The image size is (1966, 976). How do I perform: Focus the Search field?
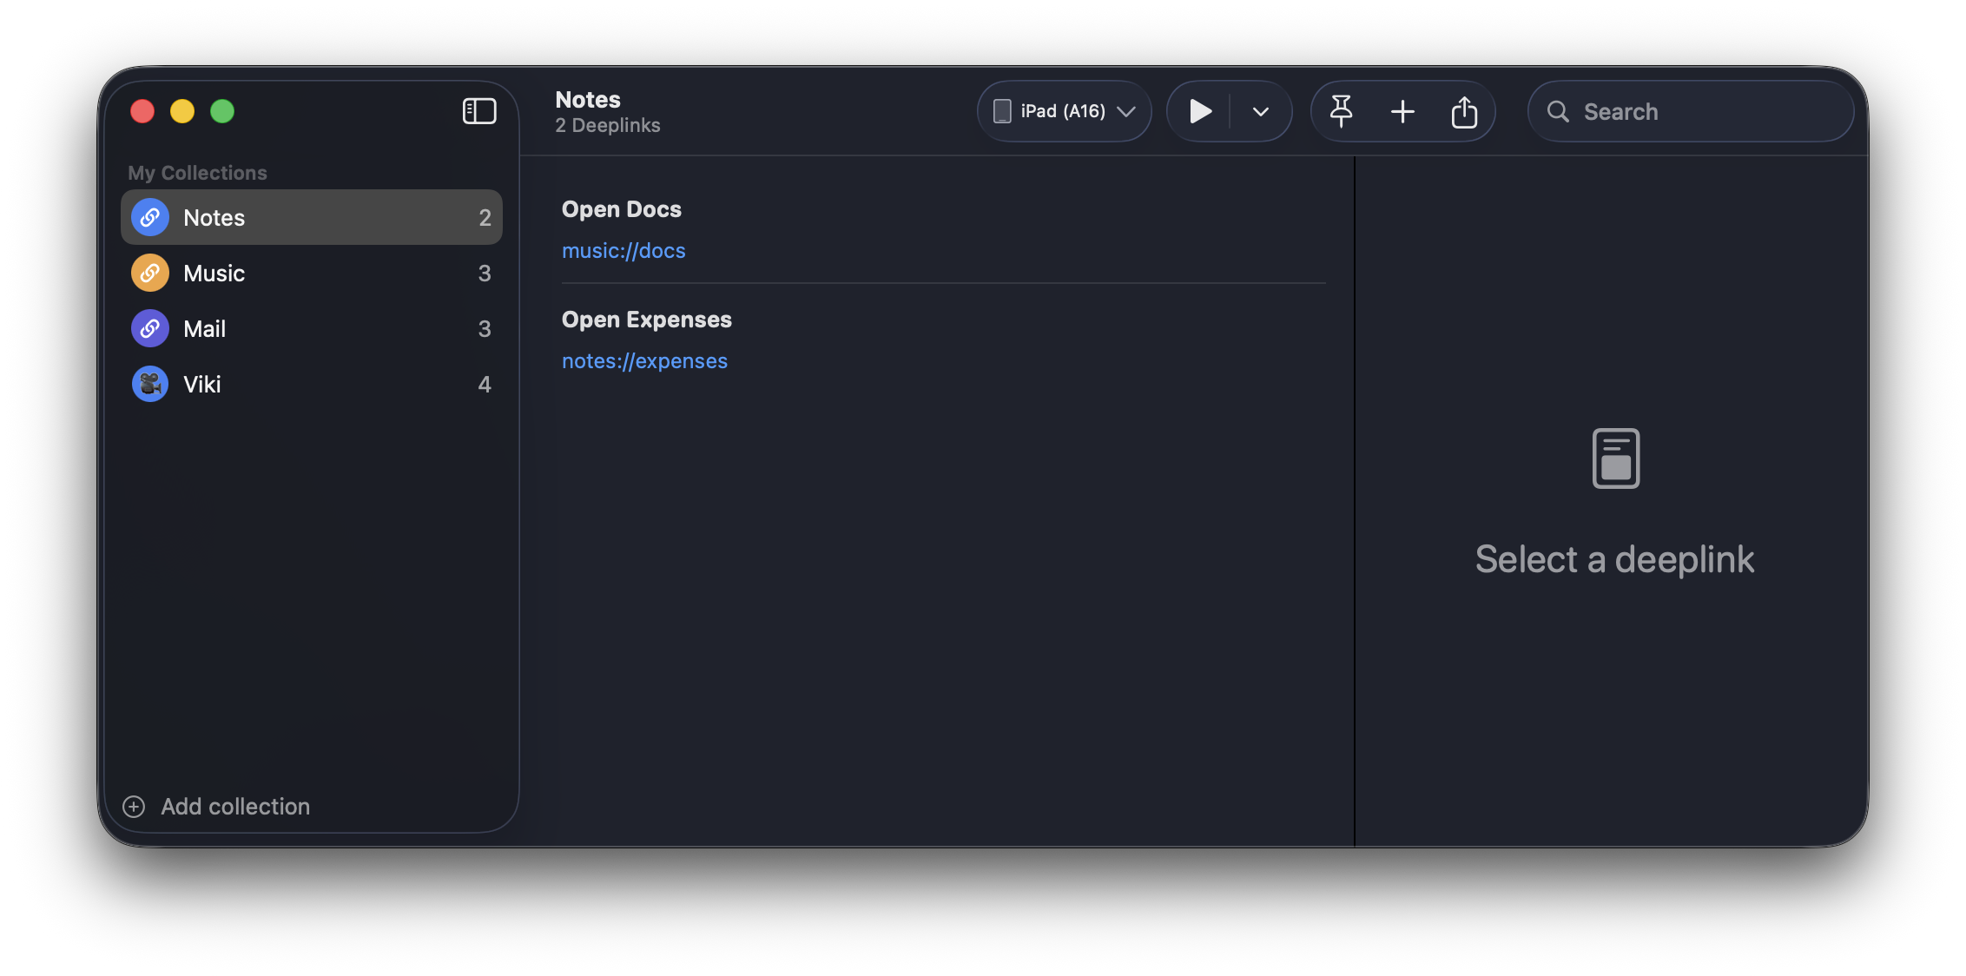[x=1691, y=111]
